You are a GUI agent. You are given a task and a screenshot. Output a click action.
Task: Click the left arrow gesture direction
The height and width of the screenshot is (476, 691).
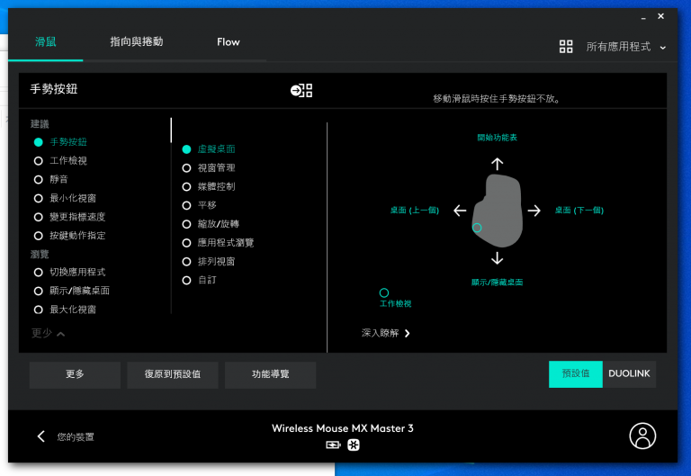pos(460,211)
